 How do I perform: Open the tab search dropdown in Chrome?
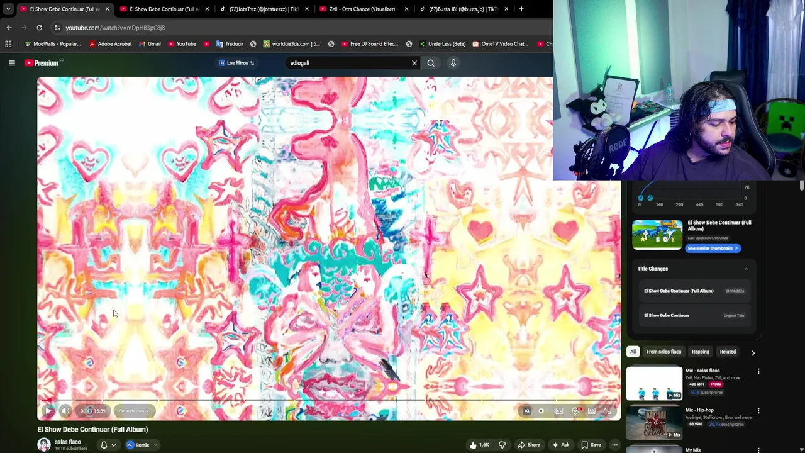click(8, 9)
